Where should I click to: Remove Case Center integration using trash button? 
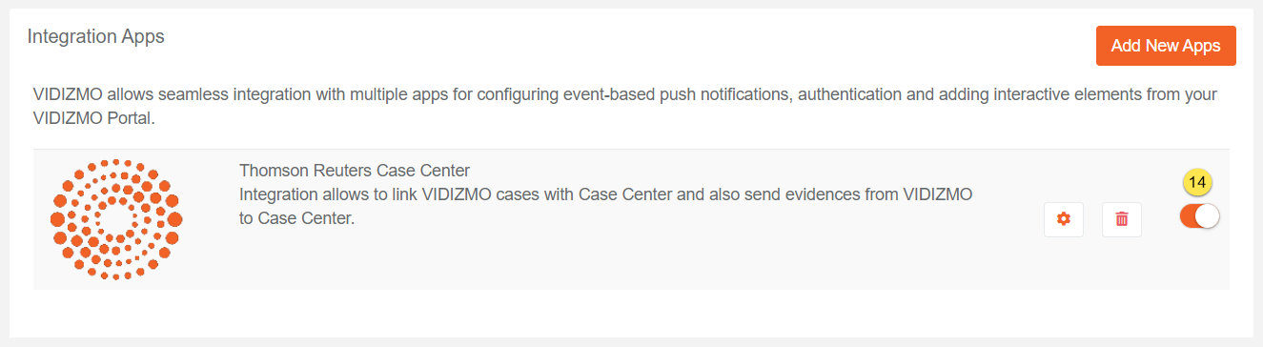pos(1122,219)
